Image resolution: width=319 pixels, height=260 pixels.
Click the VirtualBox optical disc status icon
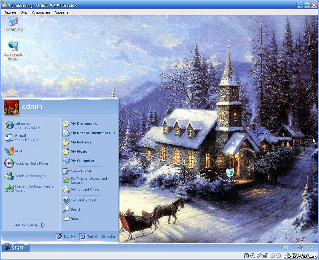[x=253, y=256]
